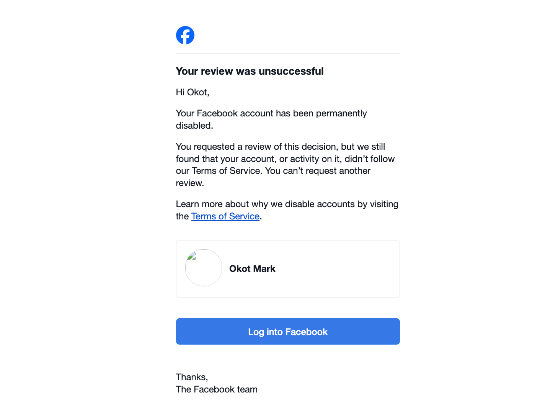The image size is (558, 412).
Task: Click empty space inside Okot Mark card
Action: [337, 269]
